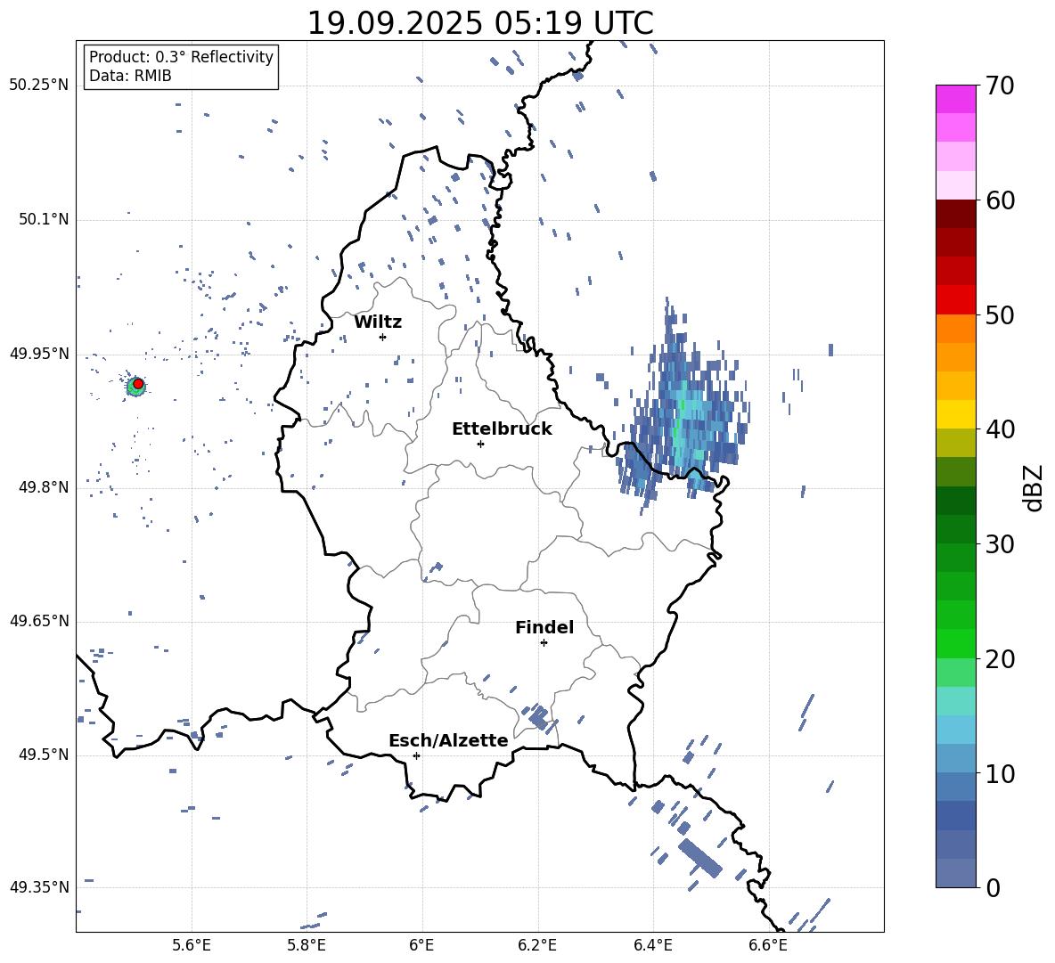Click the longitude label 5.6°E
Viewport: 1055px width, 963px height.
(x=192, y=945)
